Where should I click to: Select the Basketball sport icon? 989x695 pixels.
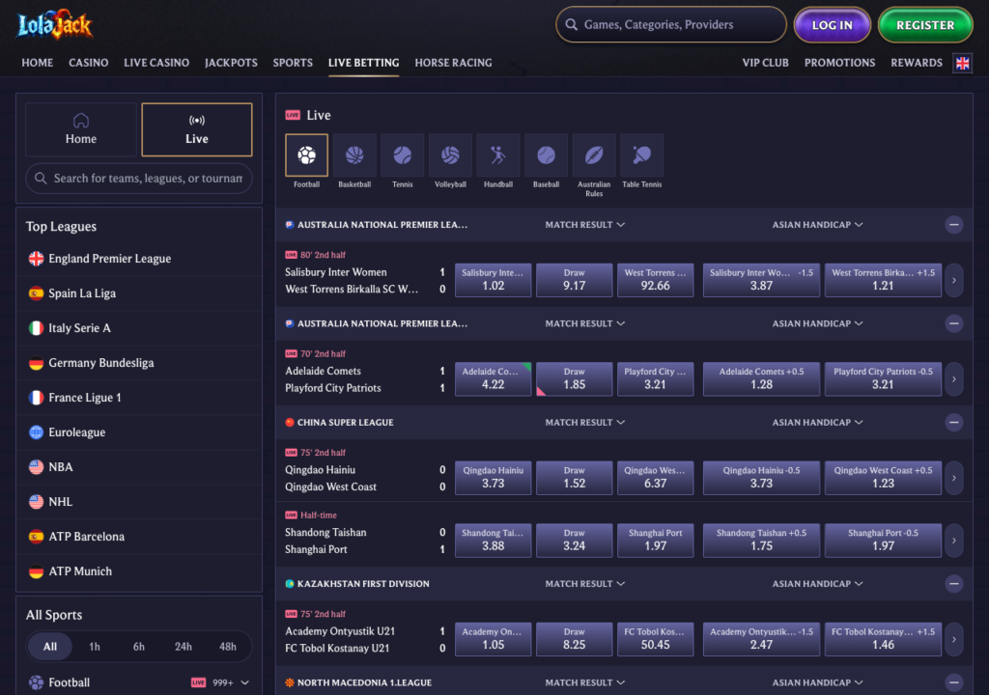tap(354, 155)
